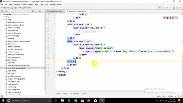Screen dimensions: 183x103
Task: Open Search Everywhere magnifier icon
Action: tap(181, 8)
